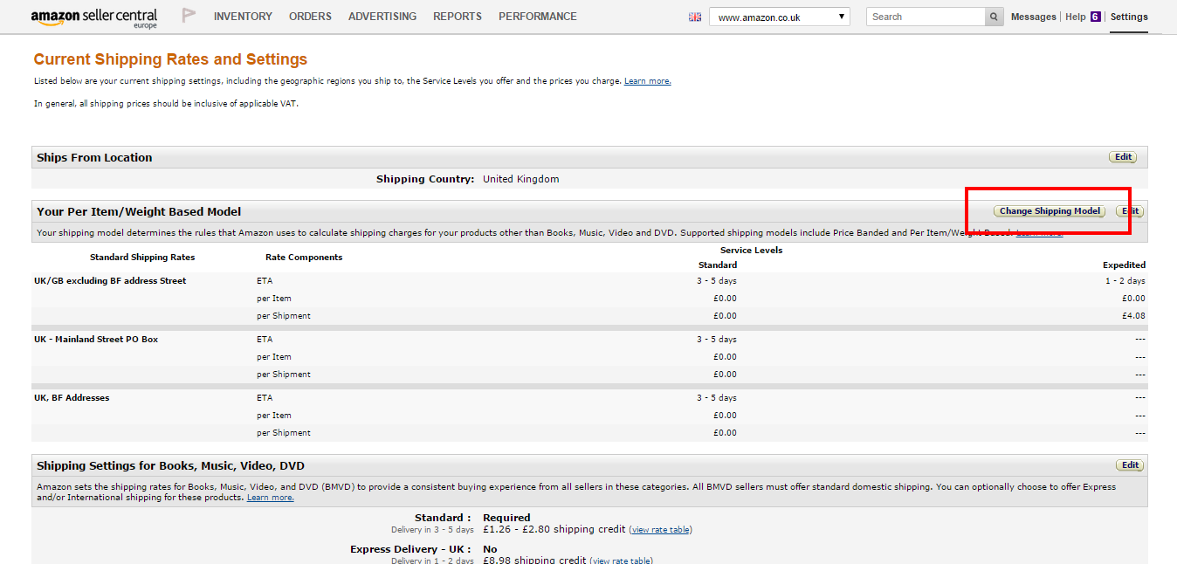
Task: Click the Messages link
Action: [1034, 17]
